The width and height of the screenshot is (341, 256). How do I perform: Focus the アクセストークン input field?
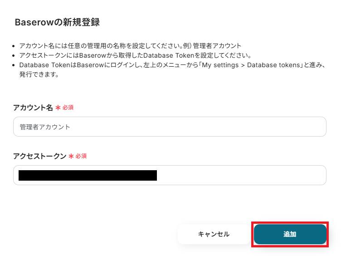pos(240,175)
